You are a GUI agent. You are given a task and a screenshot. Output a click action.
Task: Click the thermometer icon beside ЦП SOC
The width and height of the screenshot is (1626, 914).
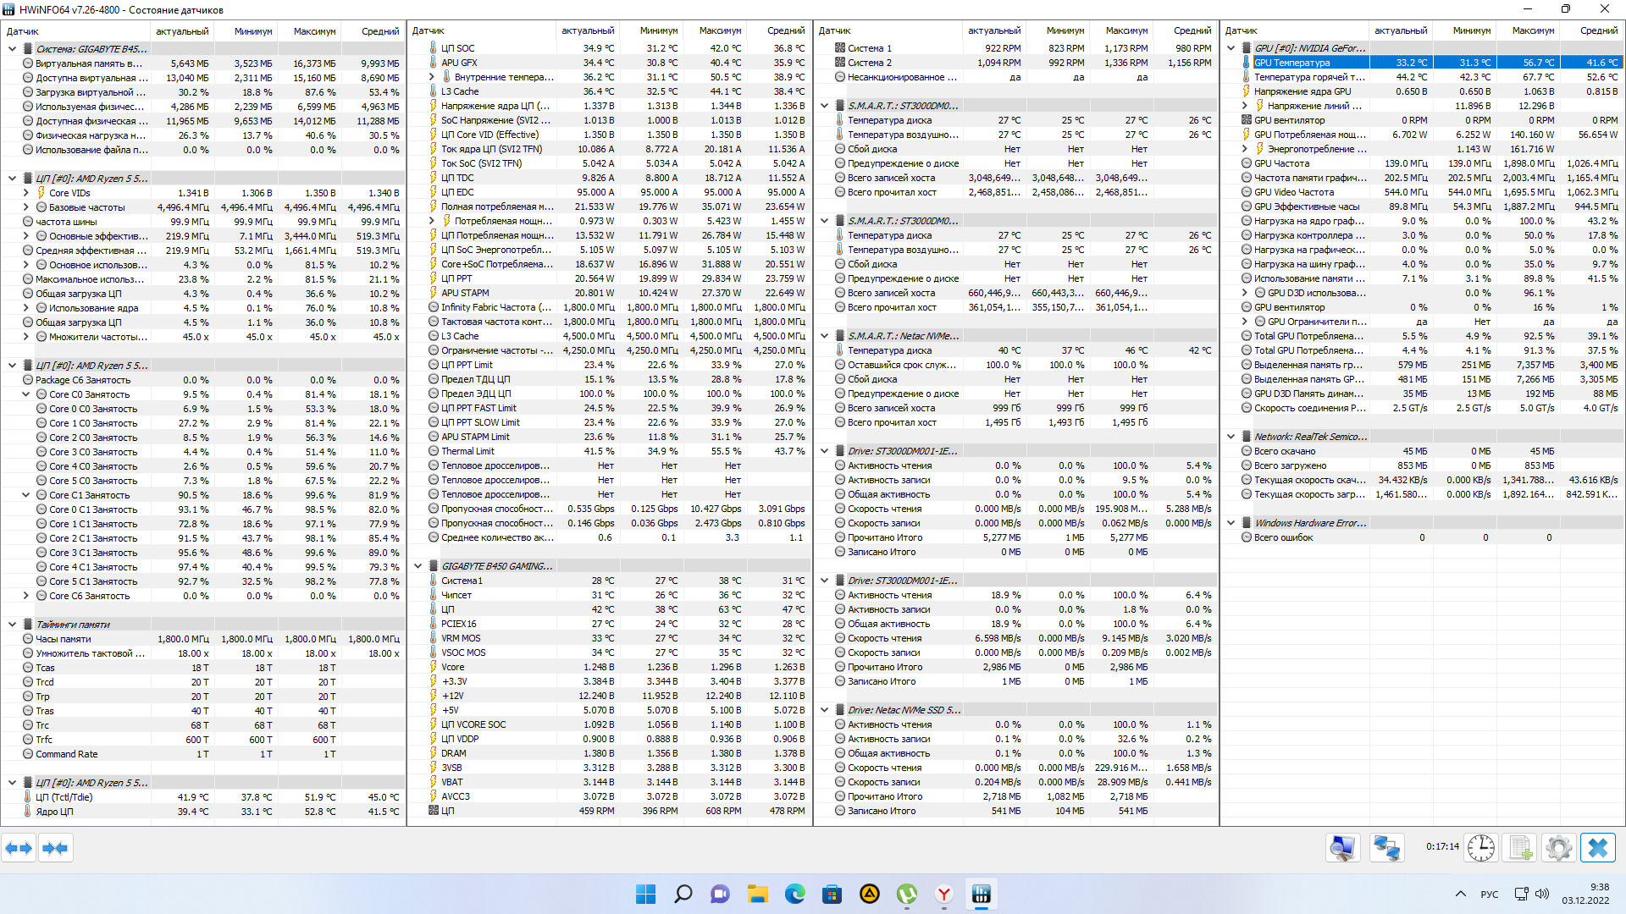pos(434,48)
